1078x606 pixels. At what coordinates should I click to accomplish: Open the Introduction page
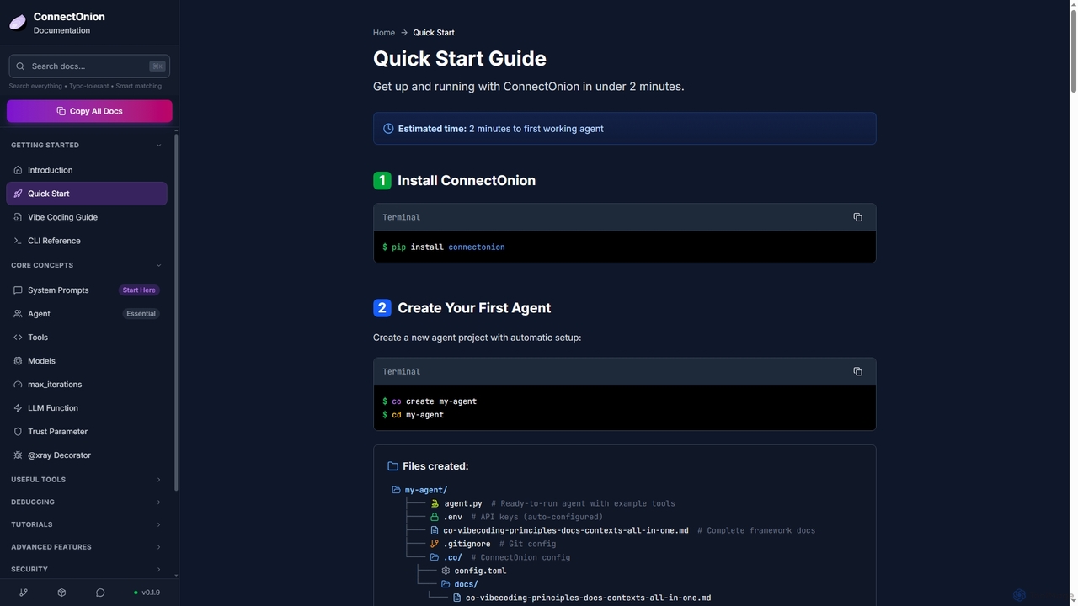click(x=87, y=170)
